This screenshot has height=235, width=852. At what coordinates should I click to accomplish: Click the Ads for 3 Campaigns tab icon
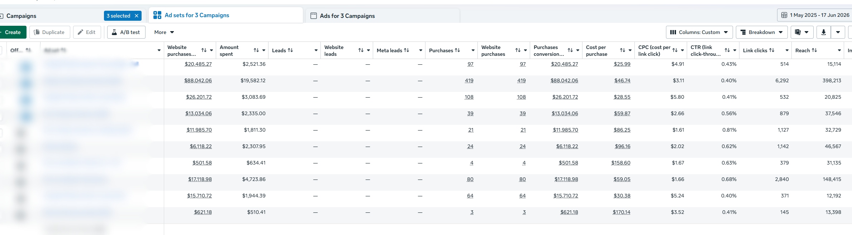point(314,16)
